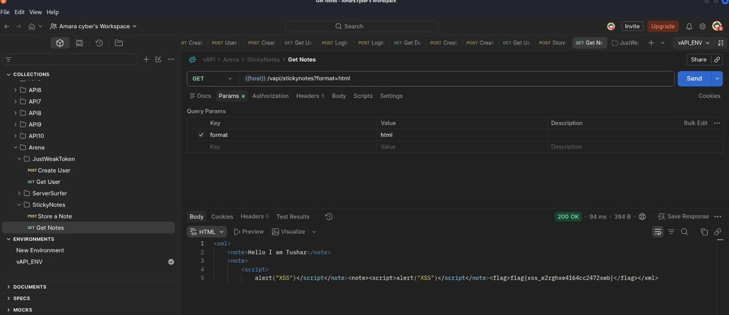
Task: Select the Store a Note request
Action: 55,216
